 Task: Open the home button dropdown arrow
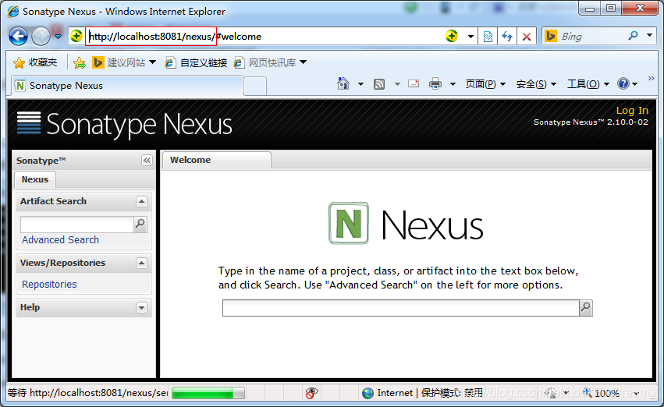coord(360,84)
